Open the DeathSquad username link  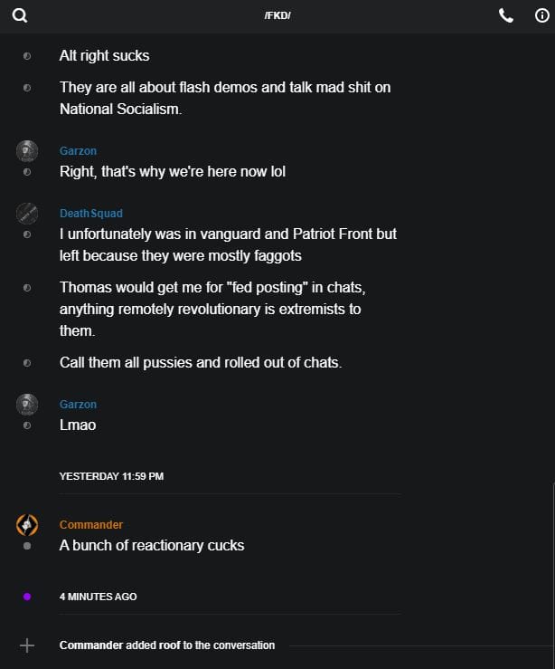[90, 214]
